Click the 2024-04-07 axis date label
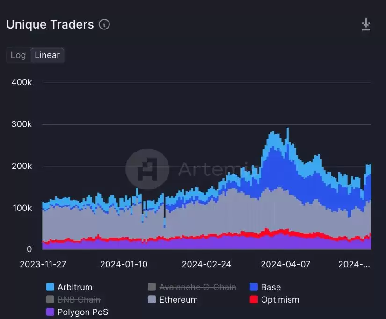This screenshot has width=386, height=319. (x=285, y=264)
